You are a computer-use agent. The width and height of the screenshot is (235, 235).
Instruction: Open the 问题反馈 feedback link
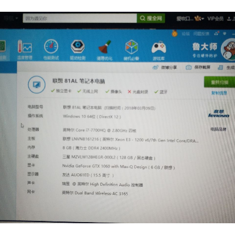pos(201,34)
